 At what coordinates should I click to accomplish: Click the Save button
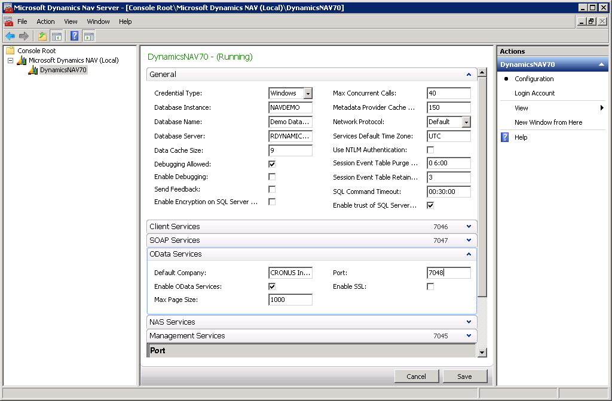(464, 377)
